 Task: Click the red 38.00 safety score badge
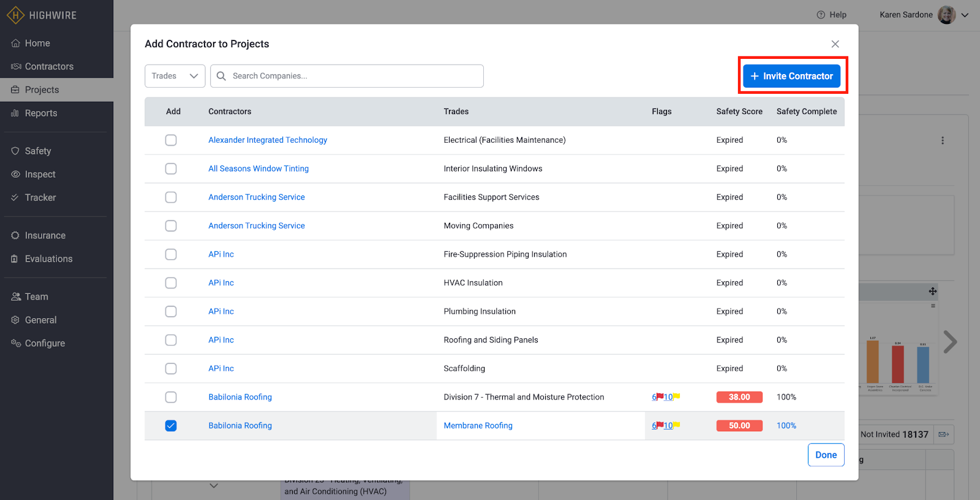pos(739,397)
